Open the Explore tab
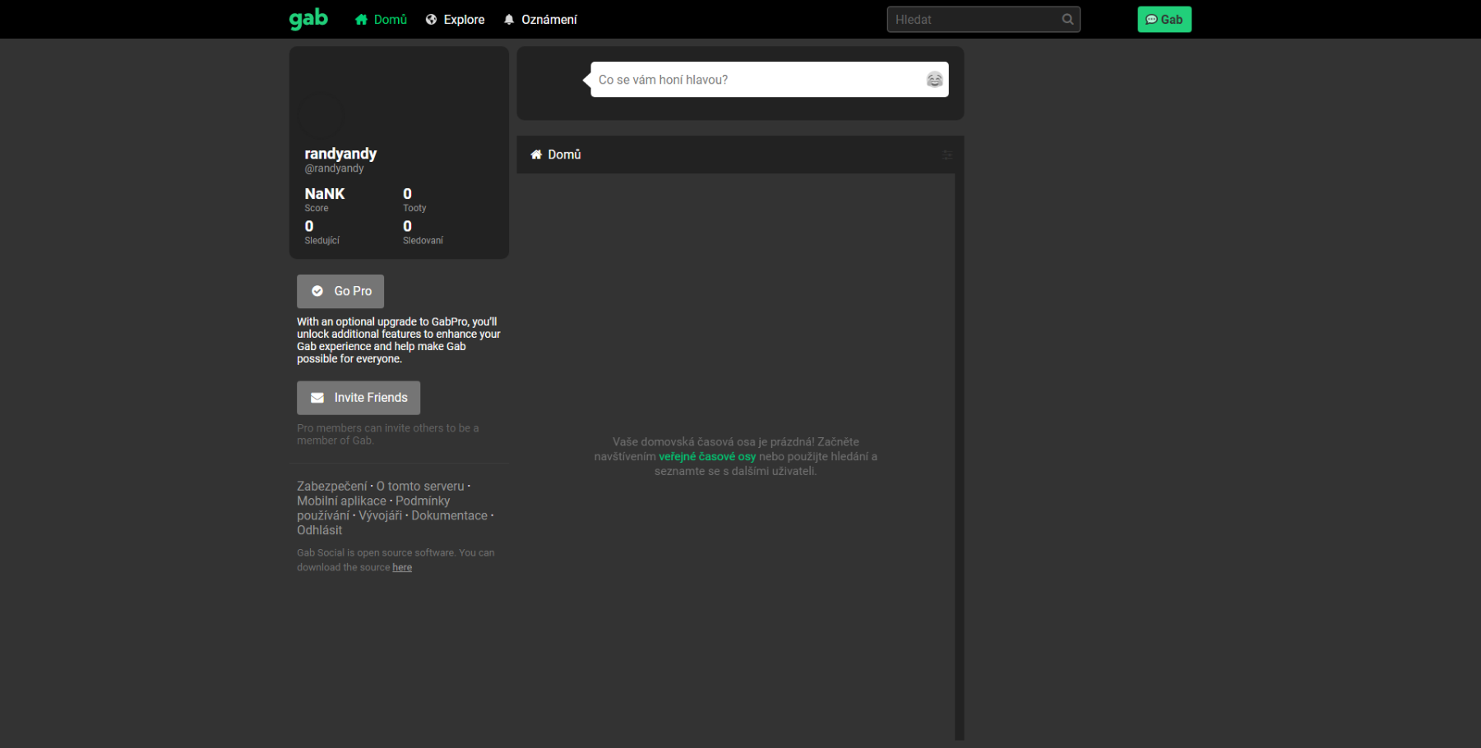 (455, 20)
